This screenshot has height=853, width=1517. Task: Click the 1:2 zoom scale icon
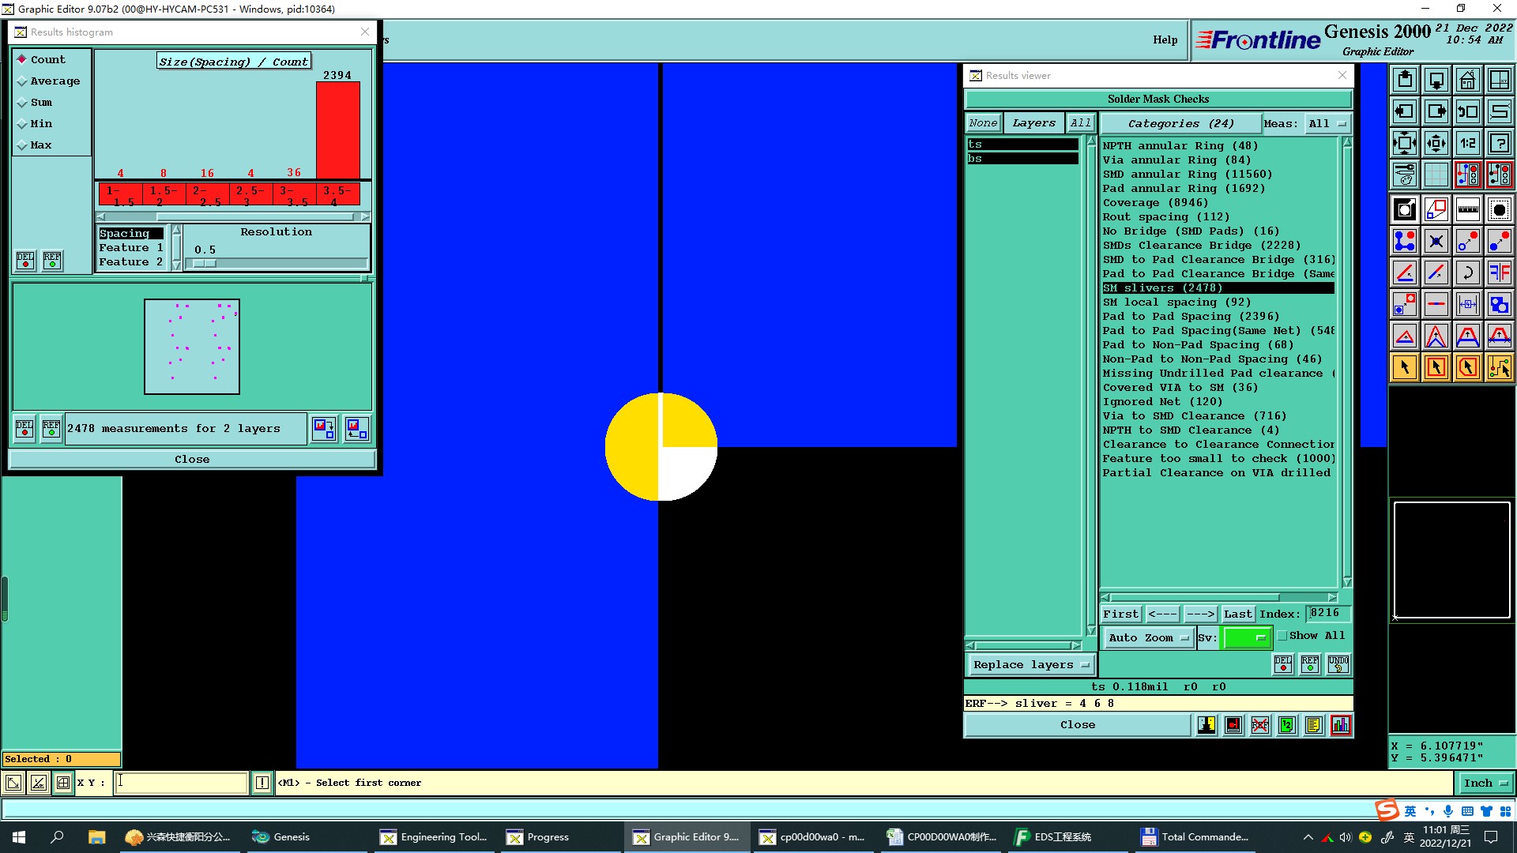[x=1467, y=143]
